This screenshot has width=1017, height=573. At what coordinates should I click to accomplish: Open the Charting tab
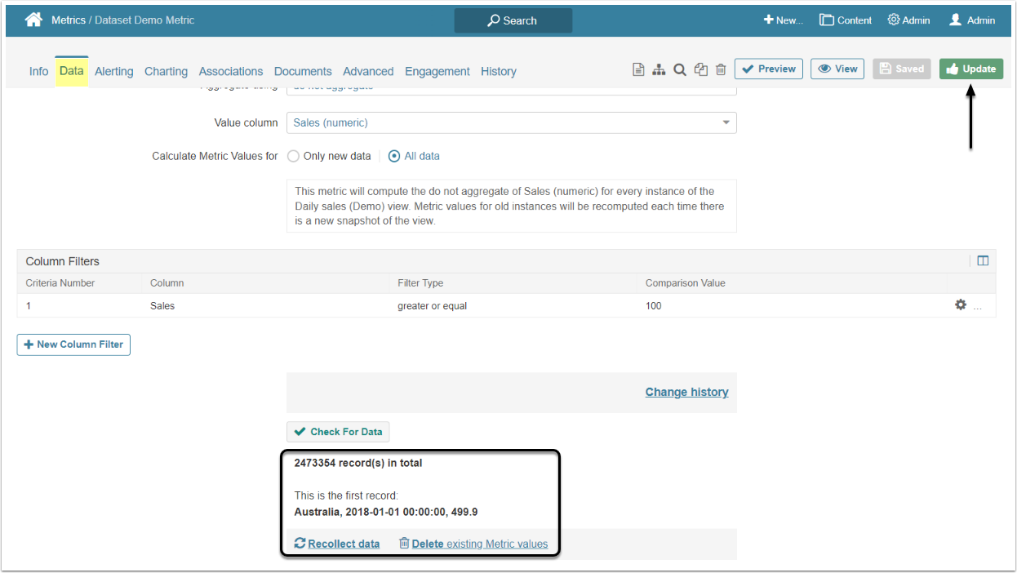(x=166, y=71)
